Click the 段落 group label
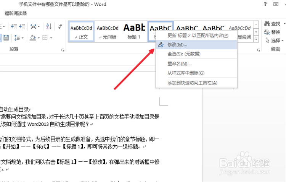286x182 pixels. click(14, 49)
